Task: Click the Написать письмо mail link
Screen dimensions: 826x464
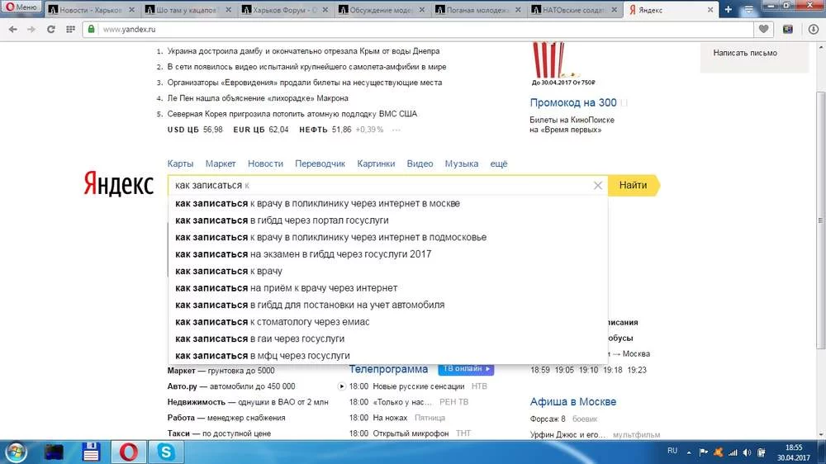Action: click(745, 53)
